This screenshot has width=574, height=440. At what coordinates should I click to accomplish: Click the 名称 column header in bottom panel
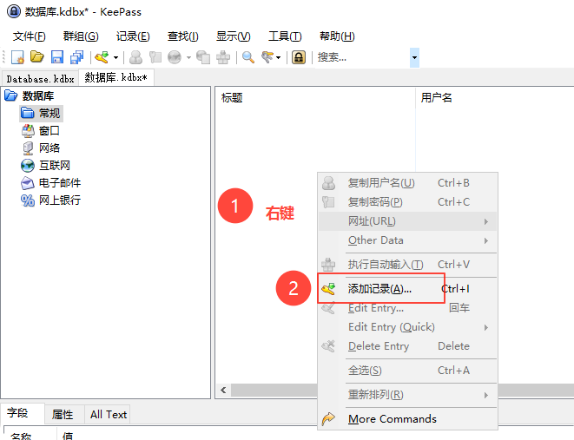[30, 435]
